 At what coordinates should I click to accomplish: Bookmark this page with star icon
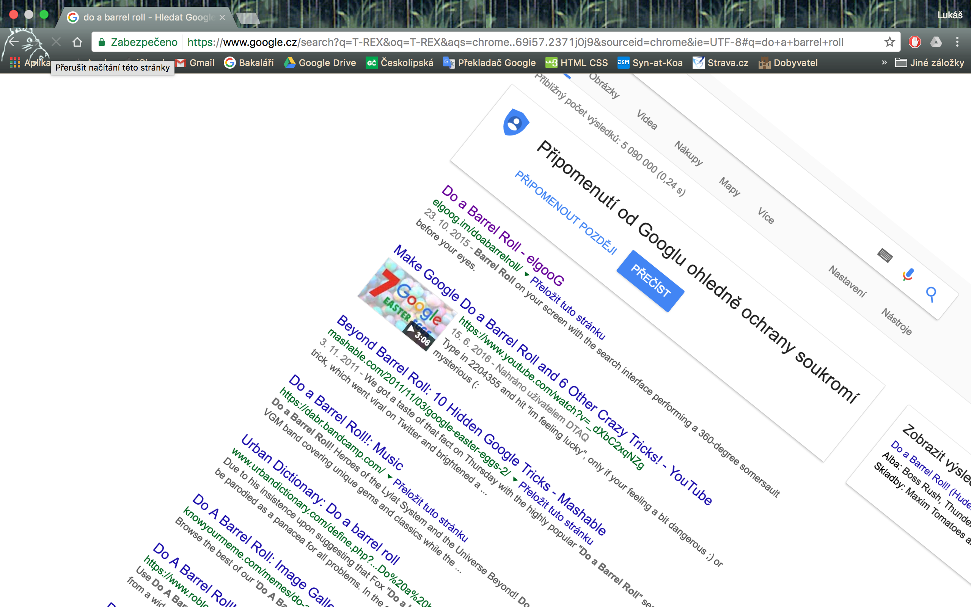889,42
